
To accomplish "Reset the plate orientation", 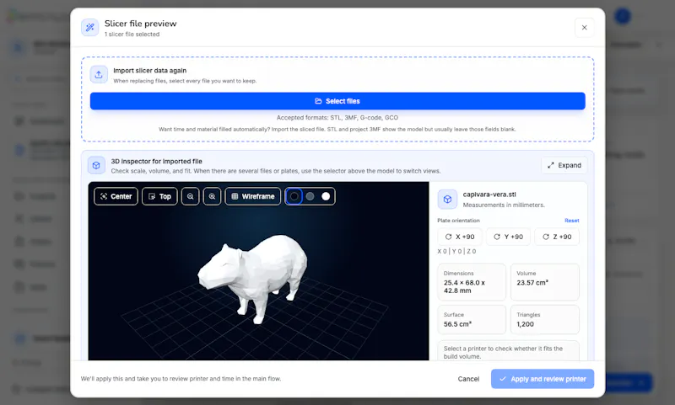I will tap(572, 221).
